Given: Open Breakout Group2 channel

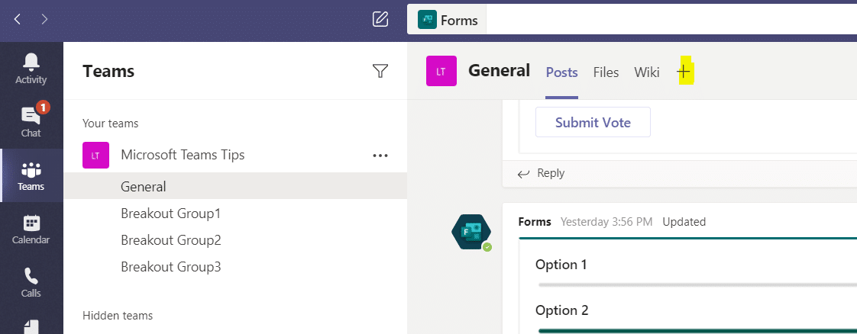Looking at the screenshot, I should click(x=170, y=240).
